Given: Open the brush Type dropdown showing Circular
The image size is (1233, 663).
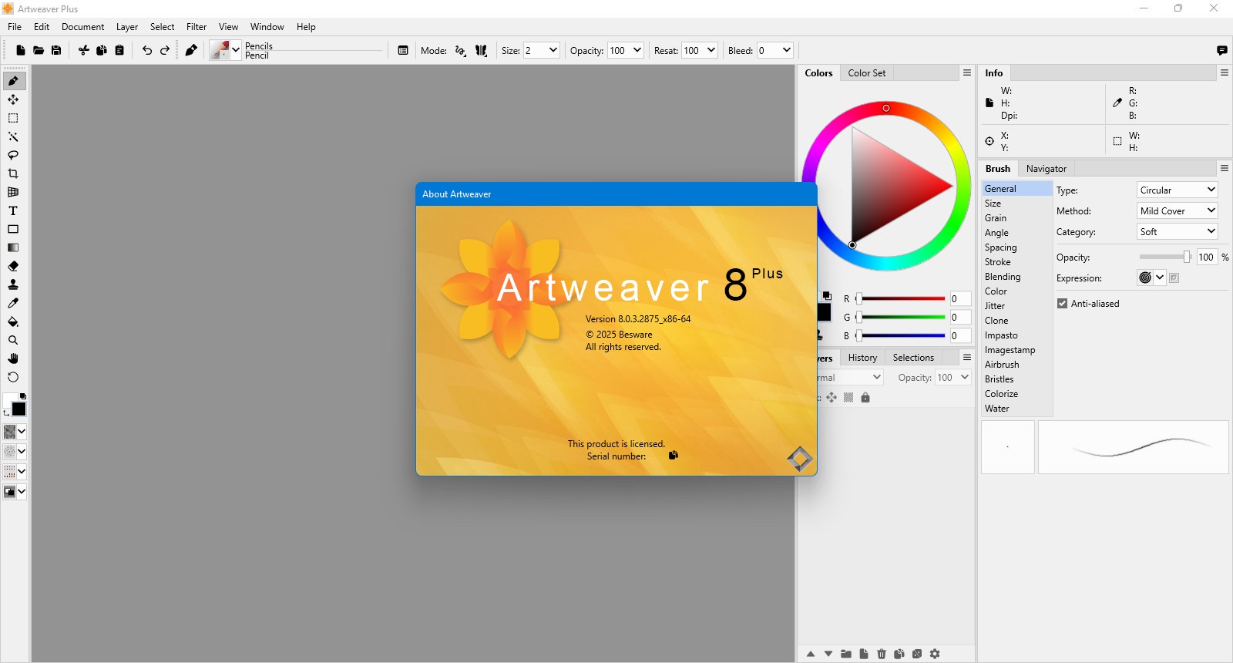Looking at the screenshot, I should [1178, 190].
